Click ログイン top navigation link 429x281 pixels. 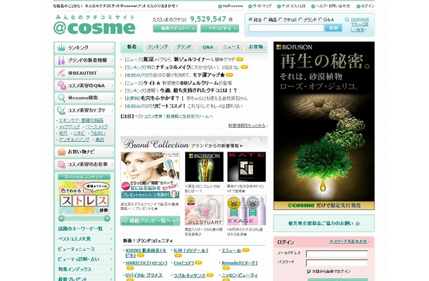coord(365,6)
